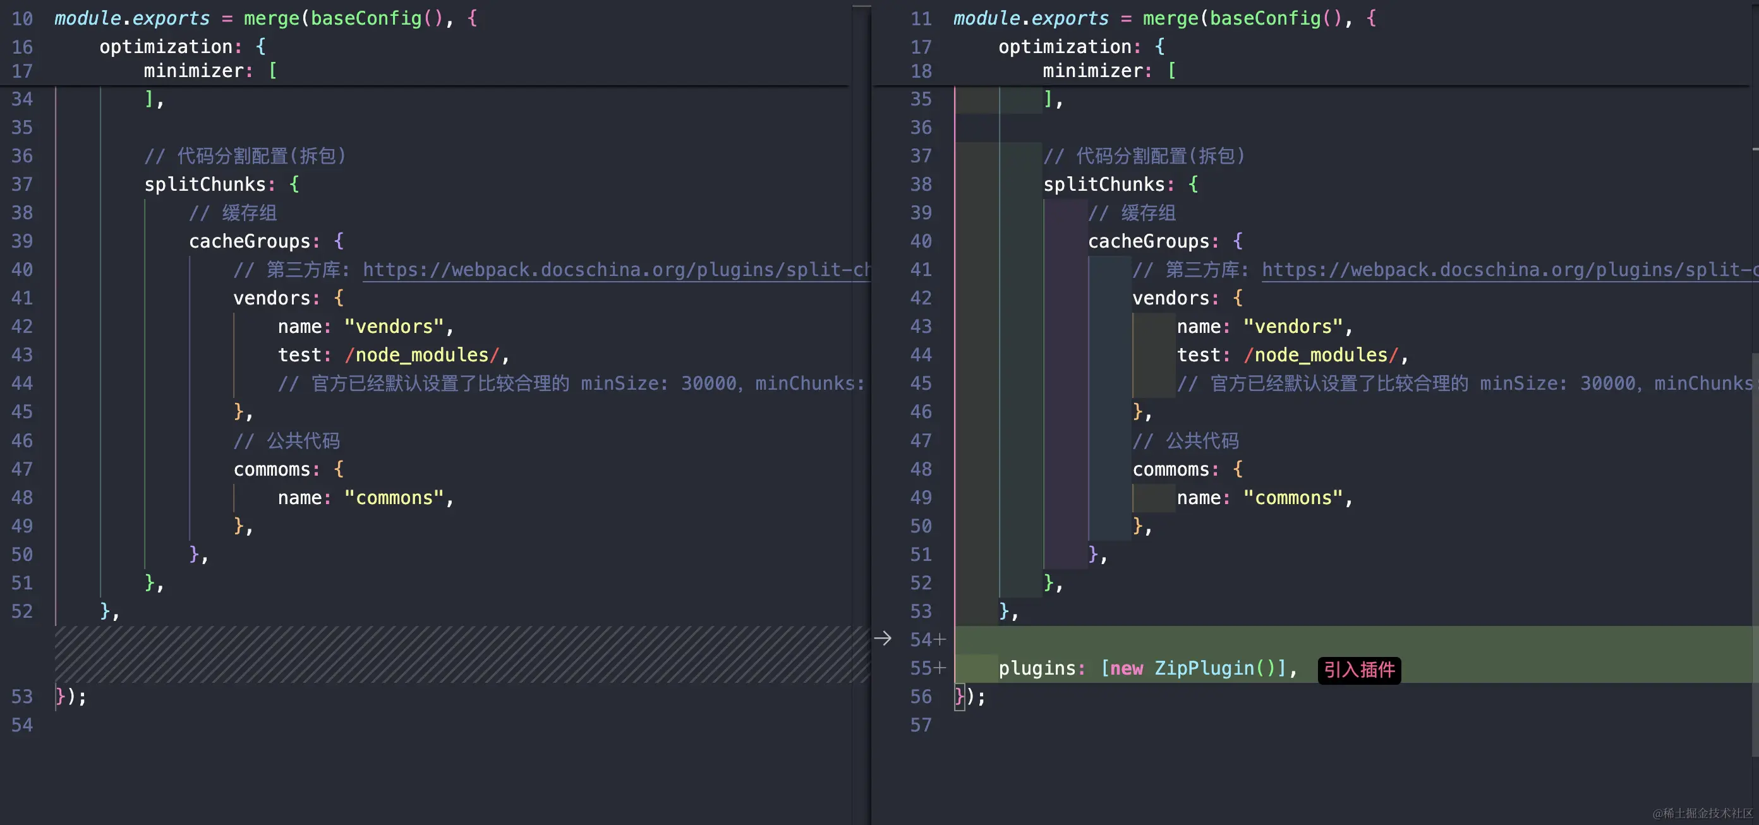Viewport: 1759px width, 825px height.
Task: Click ZipPlugin in the added plugins line
Action: (x=1204, y=668)
